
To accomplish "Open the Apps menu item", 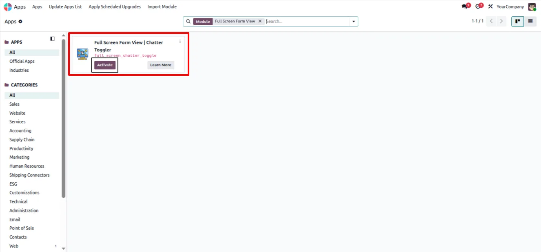I will click(37, 7).
